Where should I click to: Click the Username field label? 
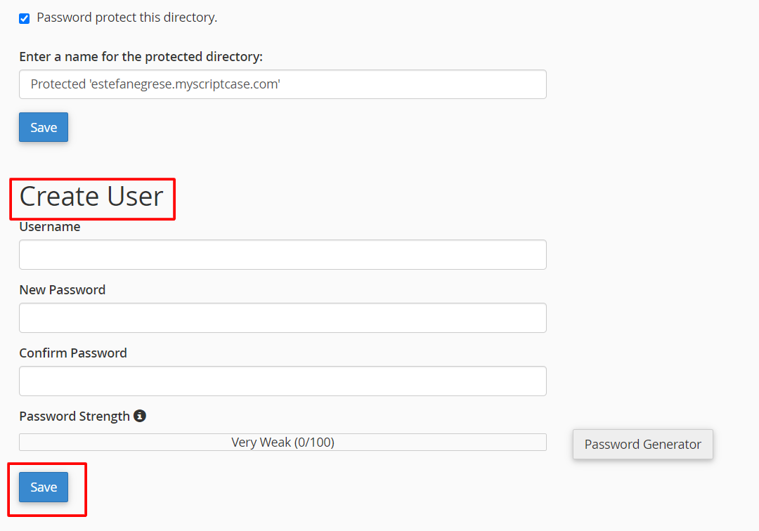click(50, 227)
